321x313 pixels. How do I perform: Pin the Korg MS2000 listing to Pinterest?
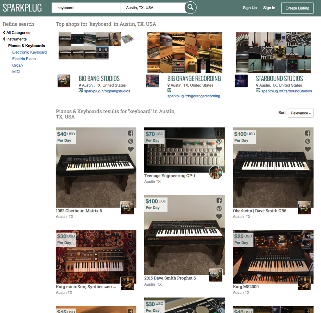click(308, 243)
